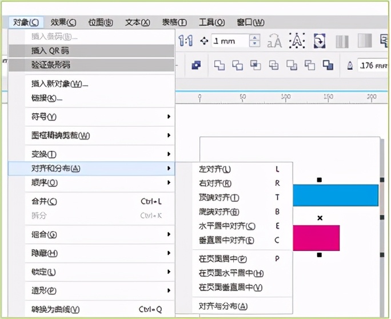Open the 工具(O) menu
The width and height of the screenshot is (391, 319).
point(212,22)
